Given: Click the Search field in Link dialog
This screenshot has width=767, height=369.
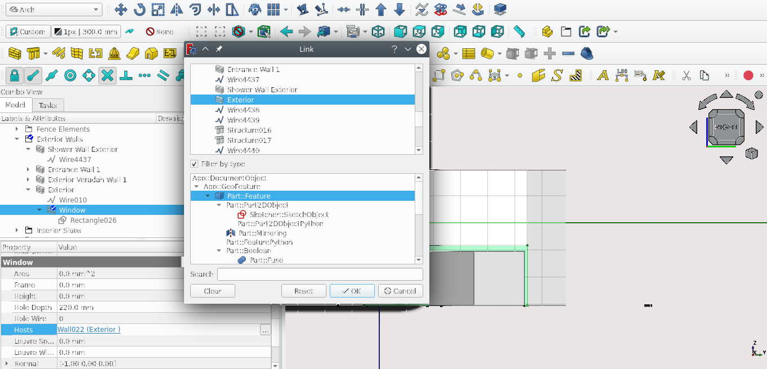Looking at the screenshot, I should 320,274.
